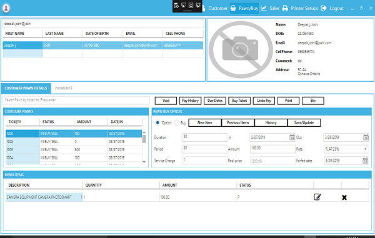375x238 pixels.
Task: Sort by the CELL PHONE column header
Action: coord(183,34)
